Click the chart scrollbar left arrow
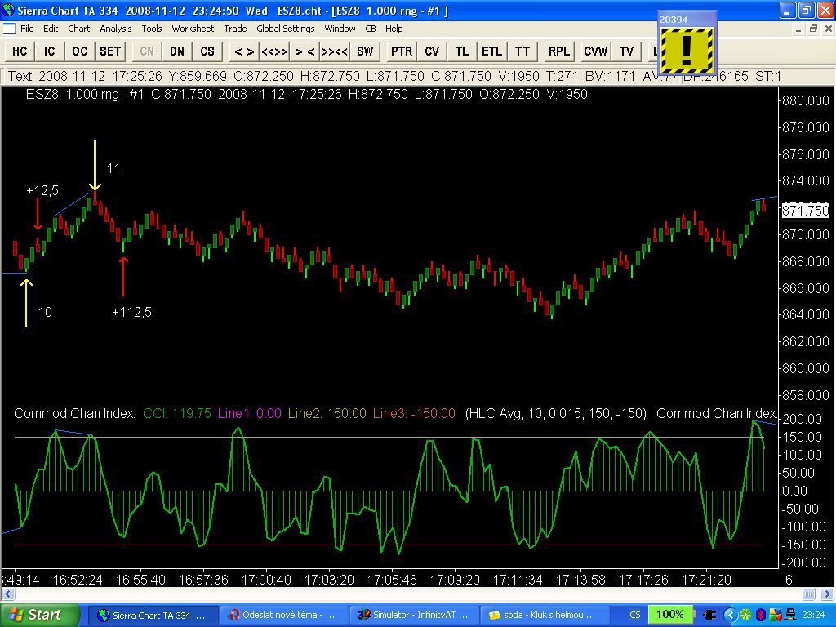836x627 pixels. 7,594
